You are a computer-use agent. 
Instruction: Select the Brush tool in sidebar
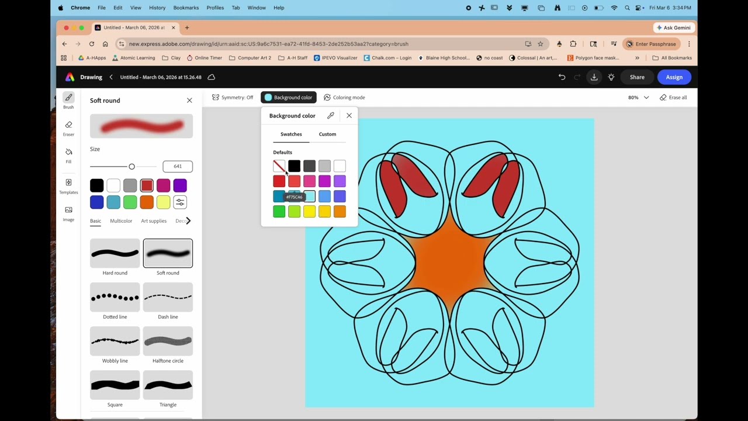[x=68, y=101]
